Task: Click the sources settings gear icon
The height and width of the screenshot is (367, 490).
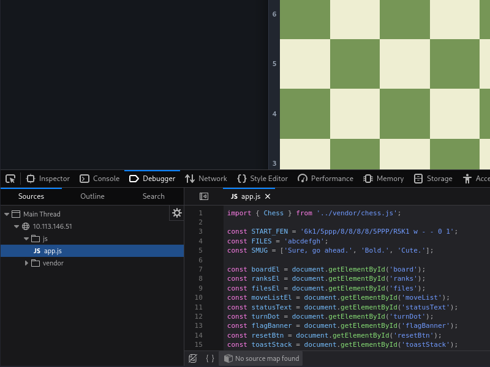Action: pyautogui.click(x=176, y=213)
